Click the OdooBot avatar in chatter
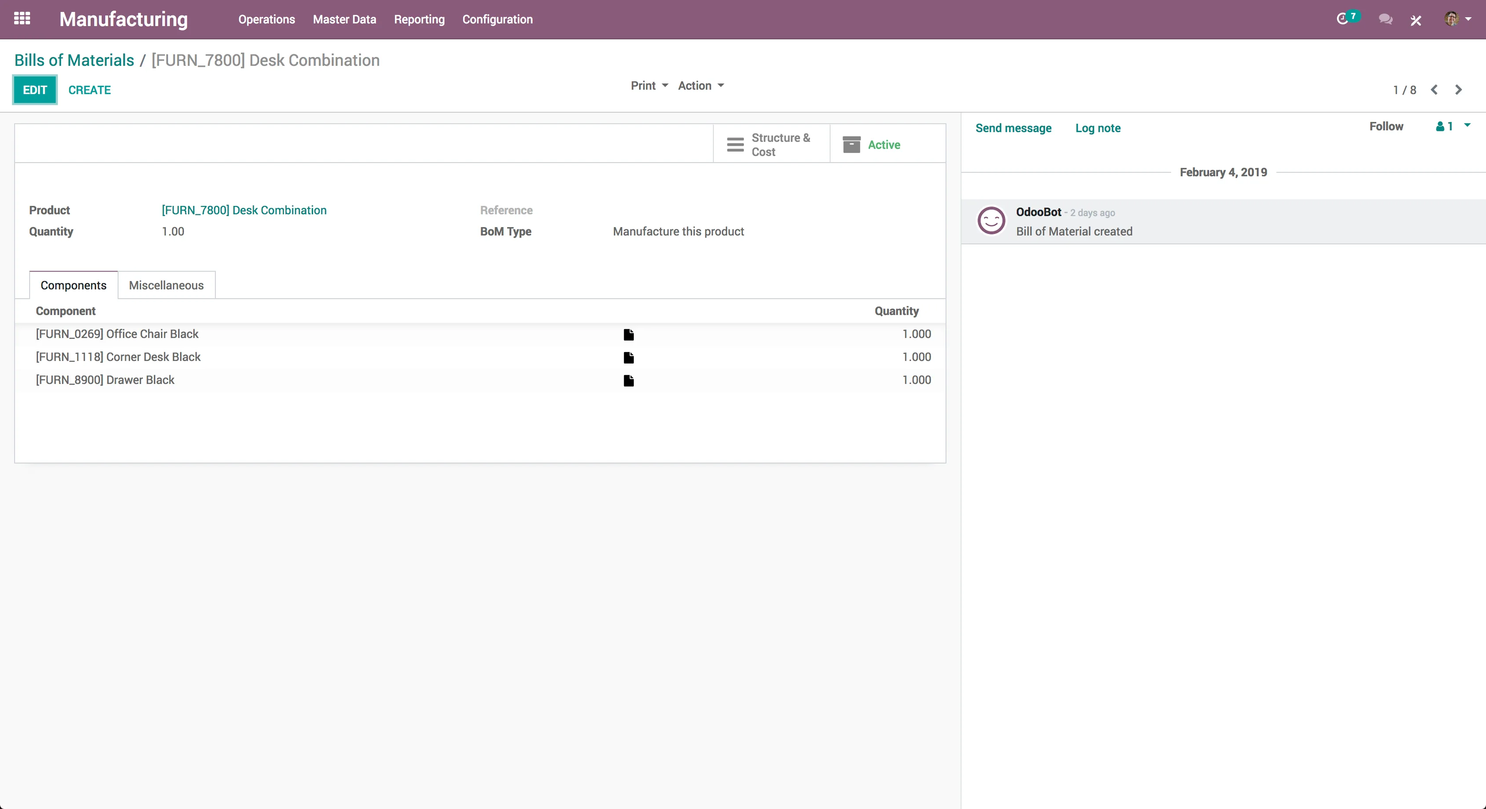Image resolution: width=1486 pixels, height=809 pixels. pos(991,220)
